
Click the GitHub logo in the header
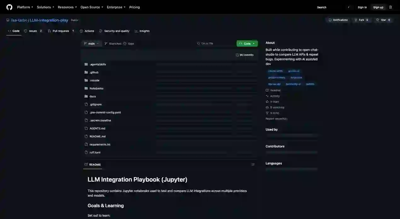[9, 7]
